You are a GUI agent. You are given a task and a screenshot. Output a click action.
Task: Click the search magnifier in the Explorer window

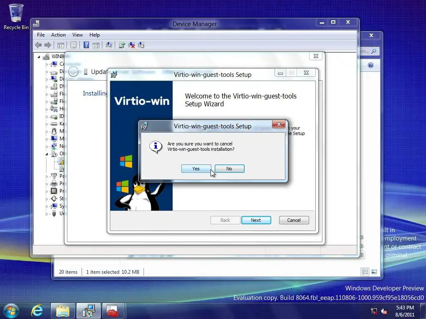(x=374, y=51)
